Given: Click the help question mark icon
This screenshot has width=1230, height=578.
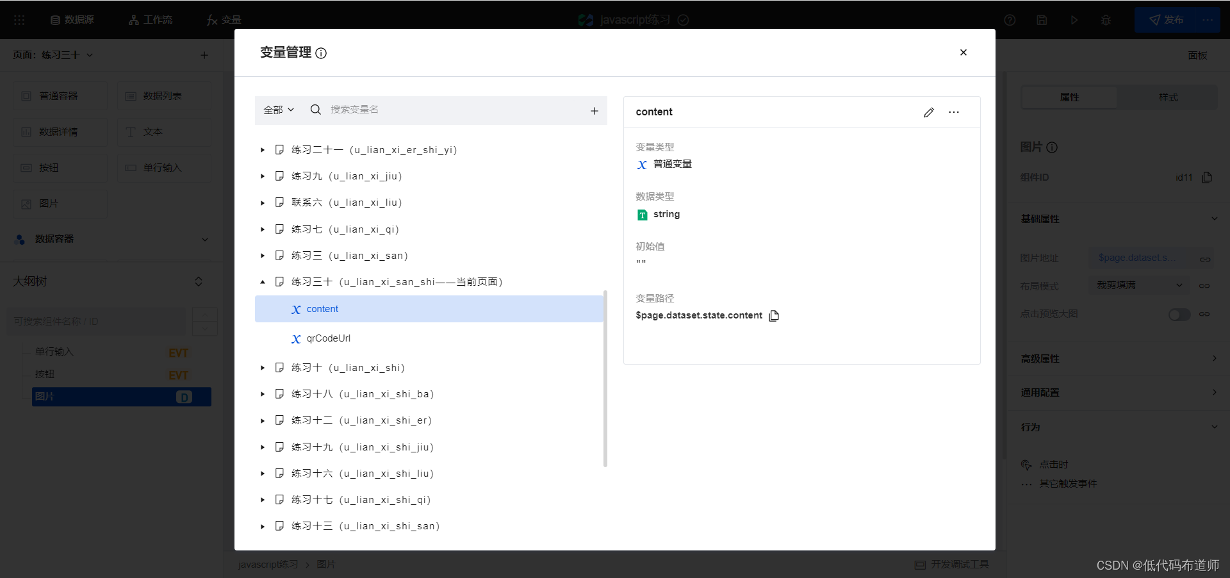Looking at the screenshot, I should tap(1010, 20).
